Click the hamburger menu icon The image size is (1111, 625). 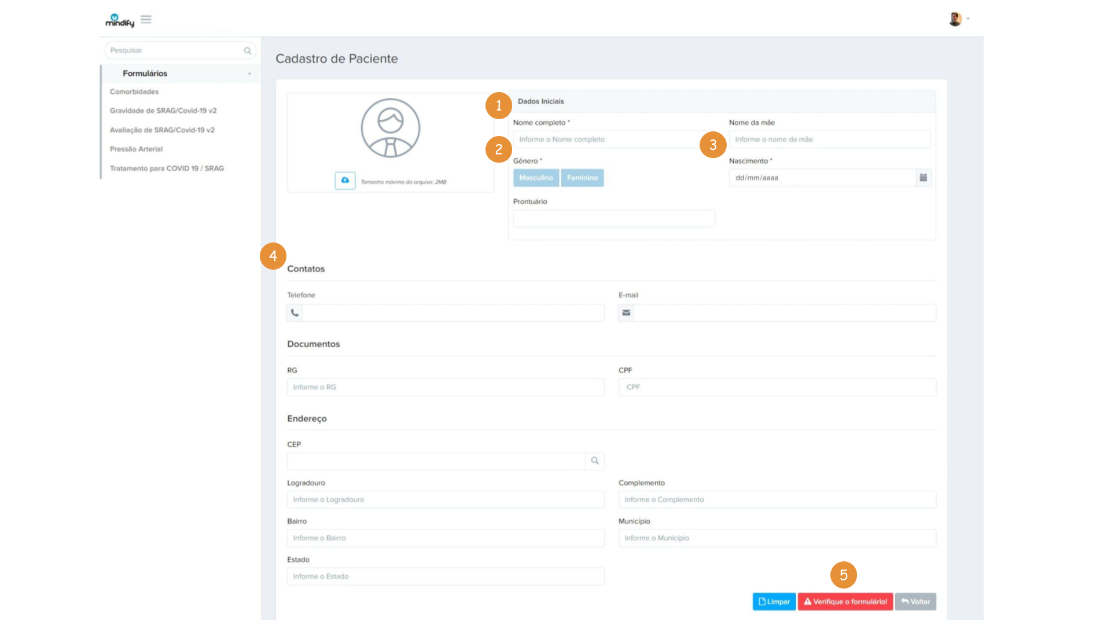(x=146, y=20)
